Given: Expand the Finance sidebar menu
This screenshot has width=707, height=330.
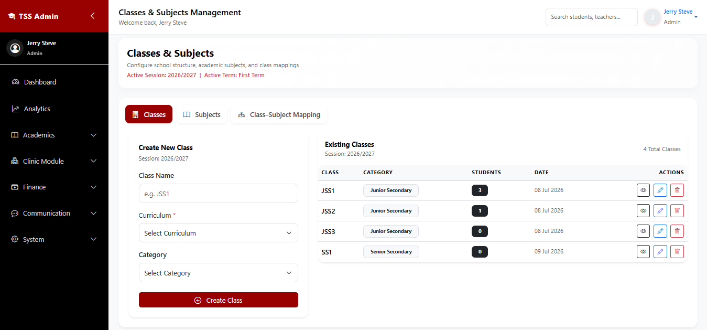Looking at the screenshot, I should pyautogui.click(x=55, y=187).
